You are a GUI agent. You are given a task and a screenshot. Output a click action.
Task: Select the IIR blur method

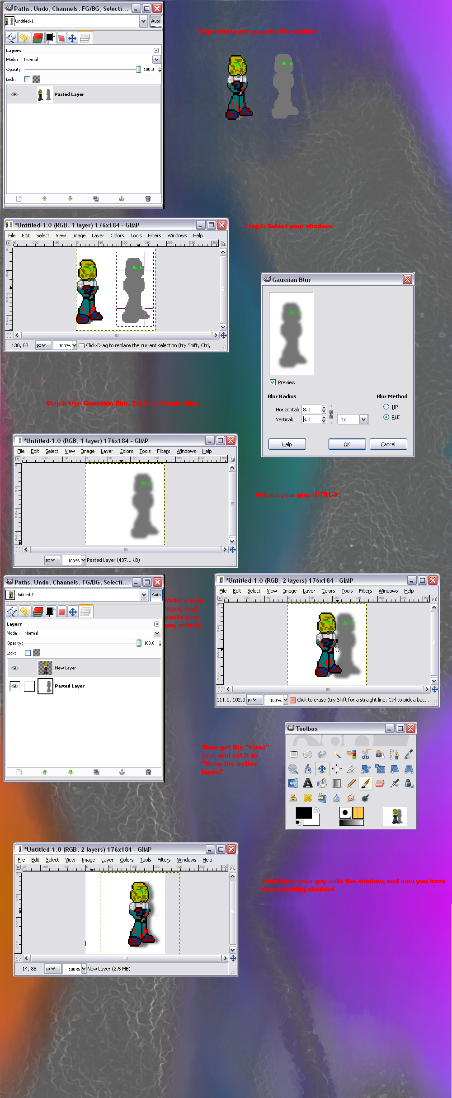386,407
